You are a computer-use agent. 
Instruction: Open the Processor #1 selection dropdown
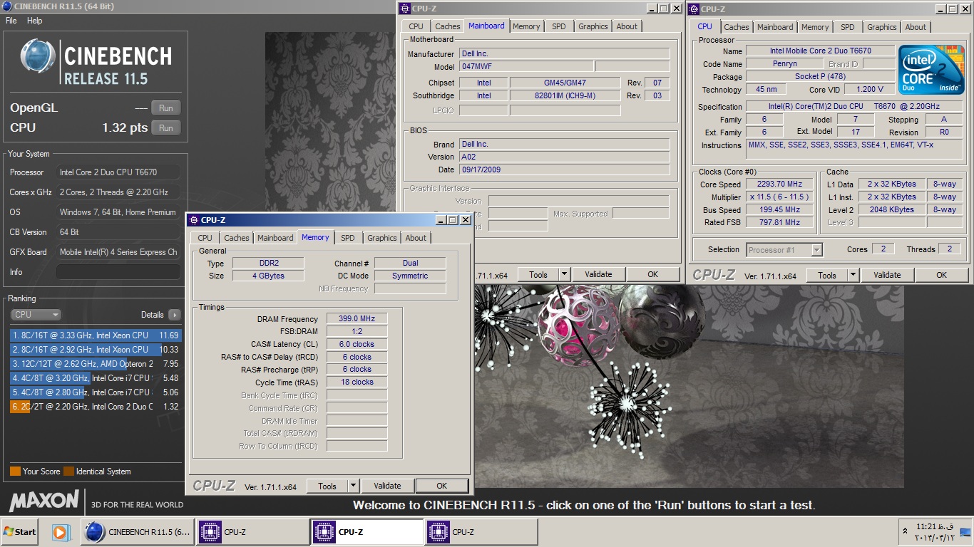pyautogui.click(x=784, y=250)
